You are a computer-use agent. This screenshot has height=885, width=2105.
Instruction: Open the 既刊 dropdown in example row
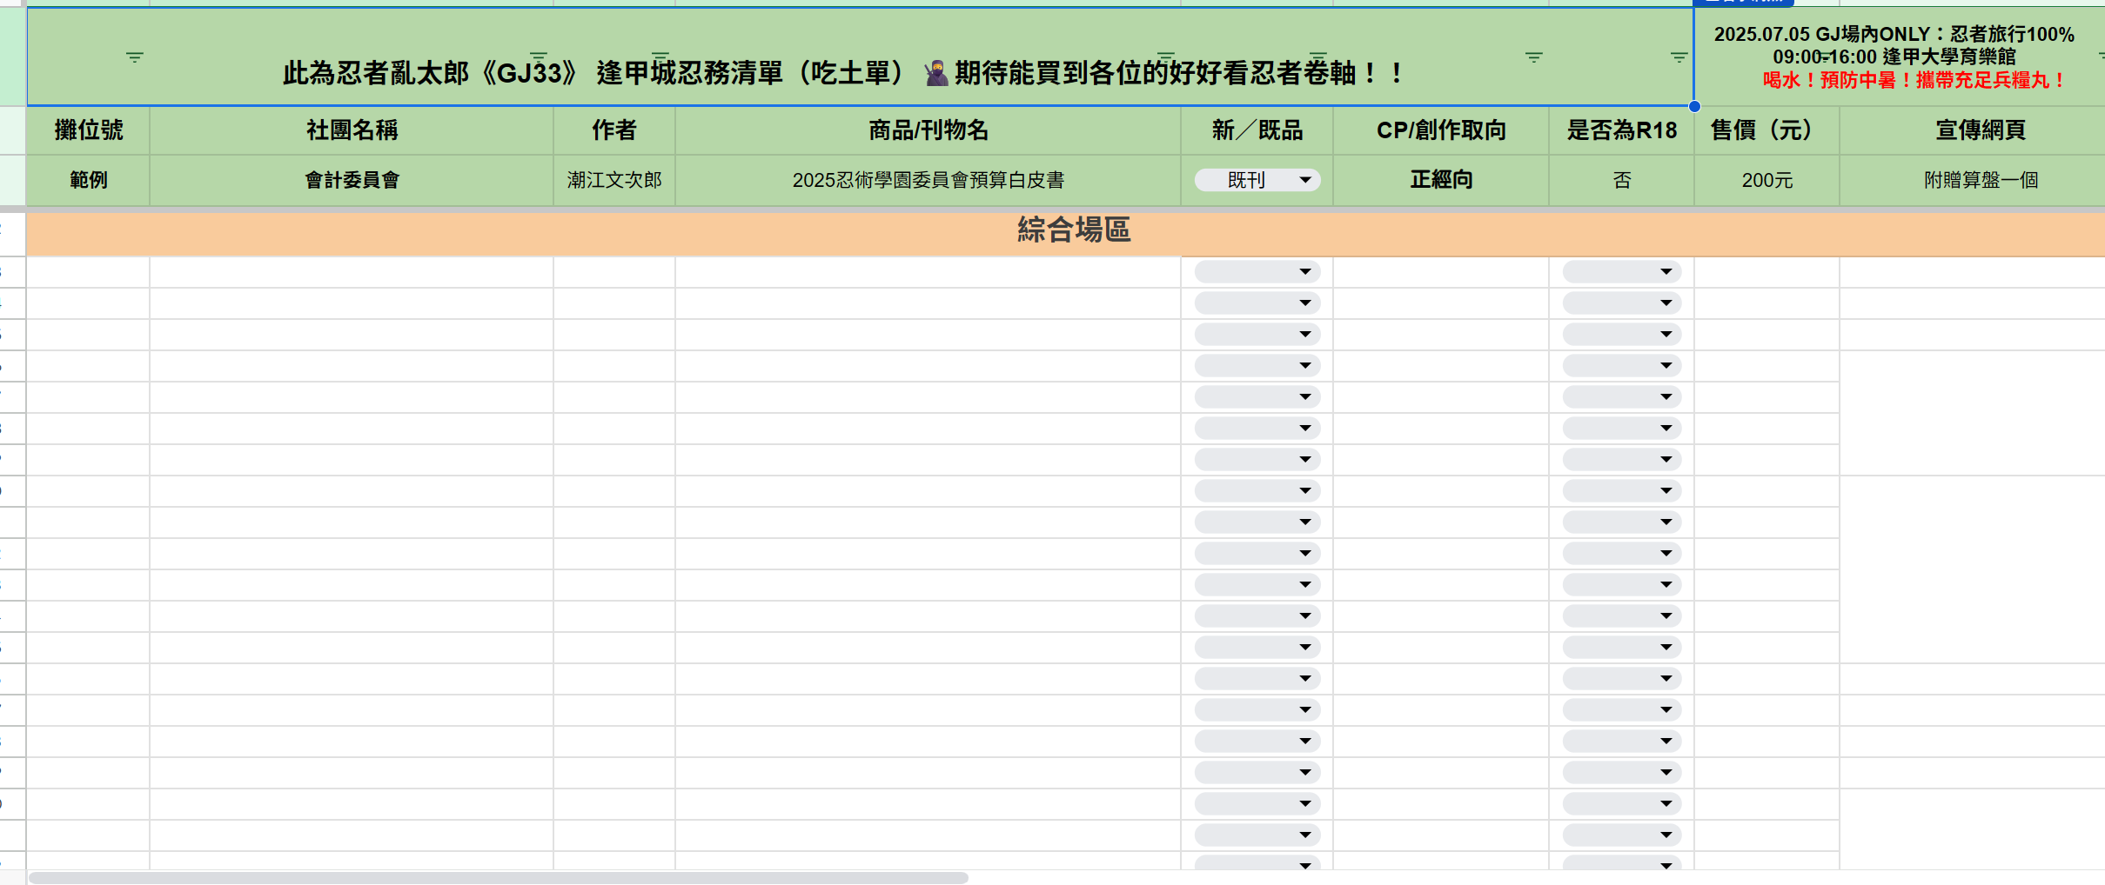click(1257, 180)
